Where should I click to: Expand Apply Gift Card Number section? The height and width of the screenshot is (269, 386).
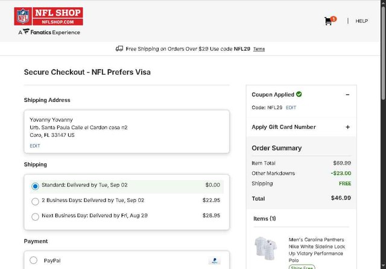tap(347, 127)
